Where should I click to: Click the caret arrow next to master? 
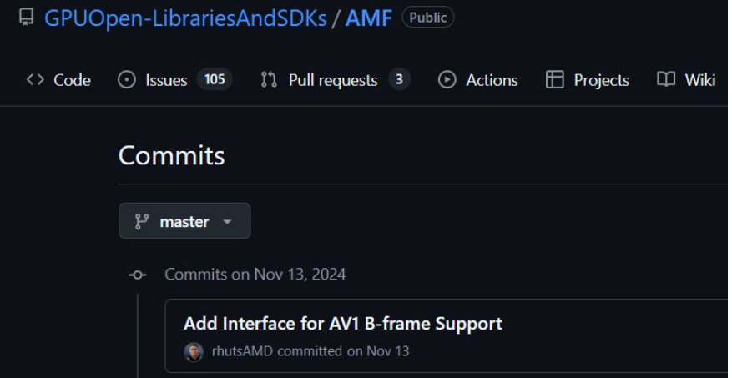click(227, 222)
